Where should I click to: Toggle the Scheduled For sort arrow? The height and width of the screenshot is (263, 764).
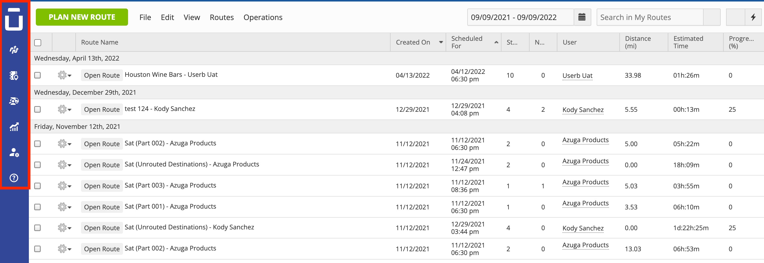pos(496,42)
